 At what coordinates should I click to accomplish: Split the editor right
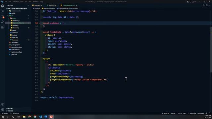[x=207, y=5]
